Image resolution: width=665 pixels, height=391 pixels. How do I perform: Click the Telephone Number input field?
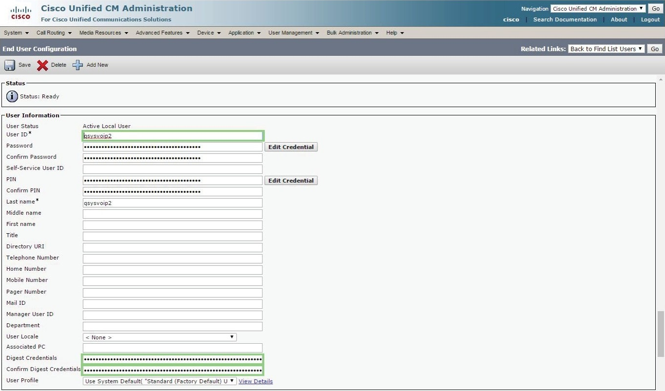(x=173, y=259)
